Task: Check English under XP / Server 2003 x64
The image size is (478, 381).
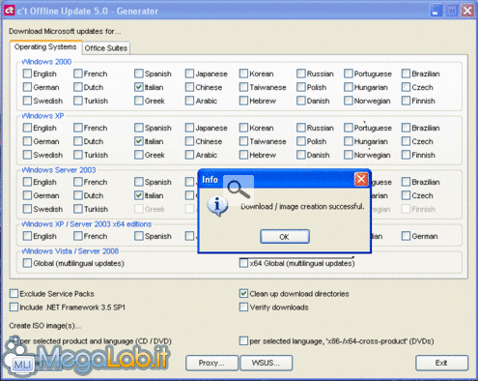Action: 27,236
